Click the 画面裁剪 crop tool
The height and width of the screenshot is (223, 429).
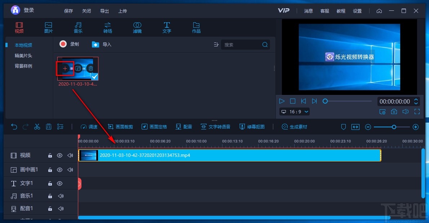[x=120, y=127]
